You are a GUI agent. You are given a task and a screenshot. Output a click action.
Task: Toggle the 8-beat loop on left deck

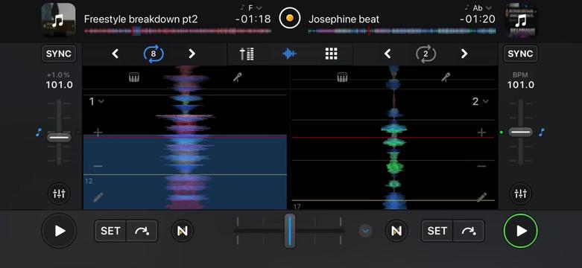point(154,54)
